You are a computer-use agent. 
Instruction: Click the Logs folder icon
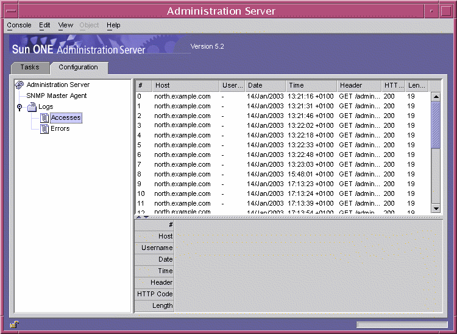32,107
